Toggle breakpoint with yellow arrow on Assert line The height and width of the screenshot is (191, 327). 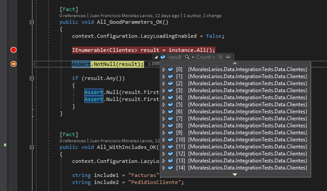pyautogui.click(x=14, y=64)
